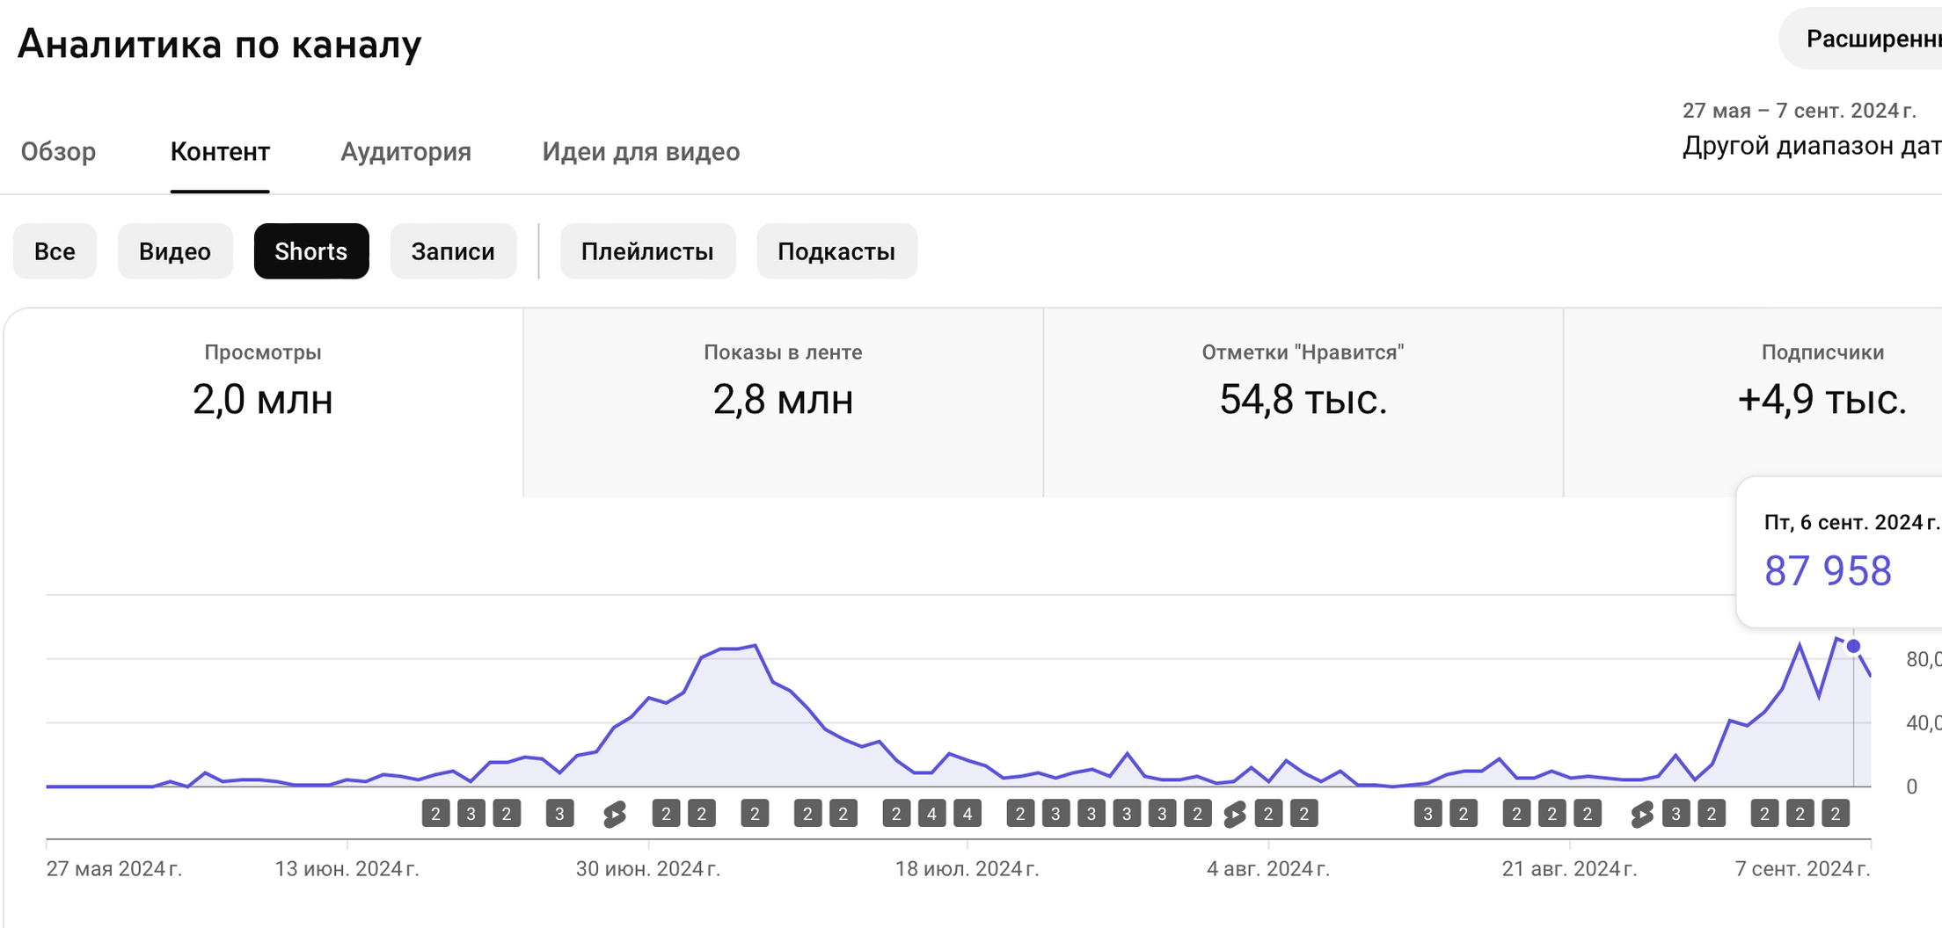Open the second of two "4" marker badges
This screenshot has width=1942, height=928.
pos(967,814)
